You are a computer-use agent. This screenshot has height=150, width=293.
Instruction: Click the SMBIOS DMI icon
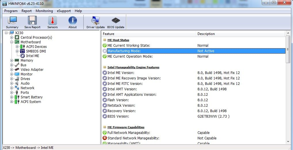coord(22,51)
